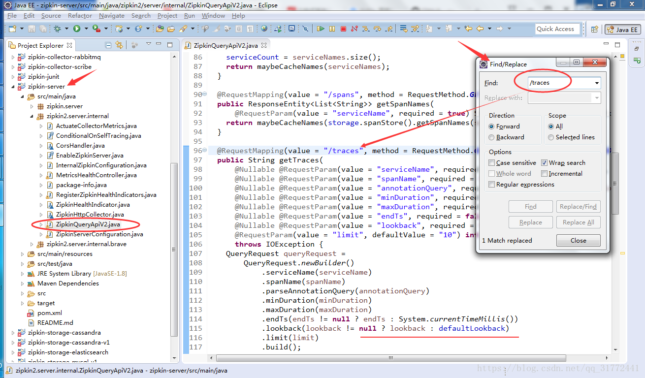Toggle Link with Editor in Project Explorer

coord(119,45)
